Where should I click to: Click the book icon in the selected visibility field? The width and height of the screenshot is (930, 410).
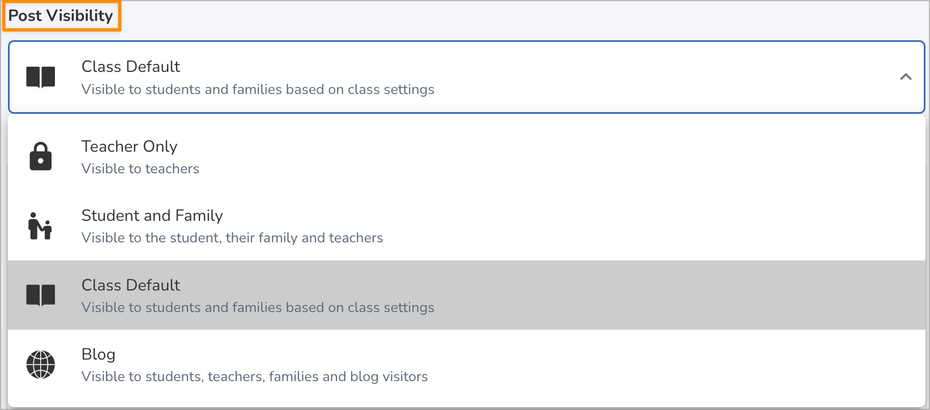point(41,76)
